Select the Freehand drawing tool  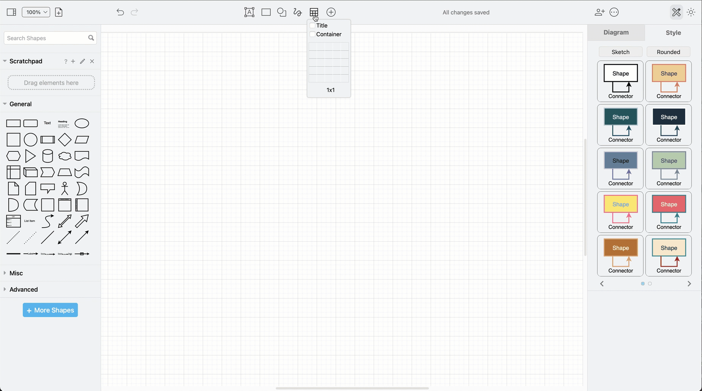point(297,12)
